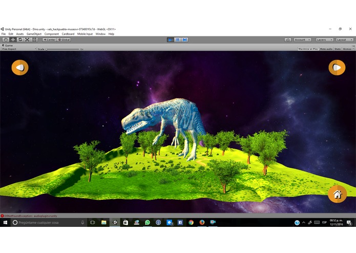This screenshot has height=253, width=356.
Task: Toggle Mute audio in Game view
Action: [x=326, y=49]
